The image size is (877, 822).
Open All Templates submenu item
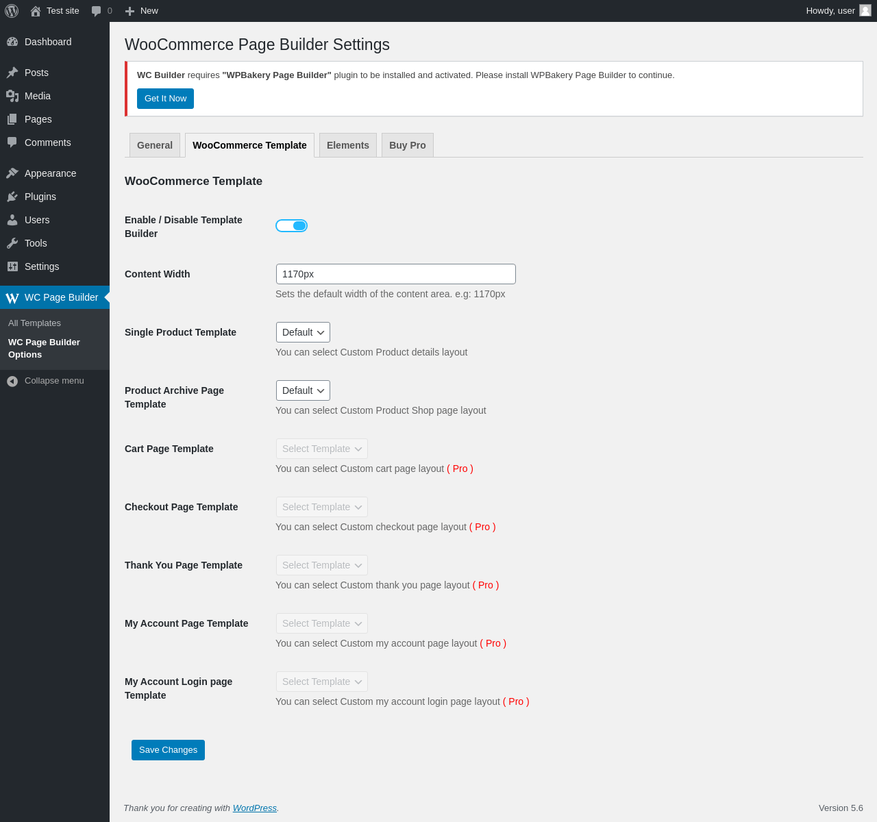[34, 323]
